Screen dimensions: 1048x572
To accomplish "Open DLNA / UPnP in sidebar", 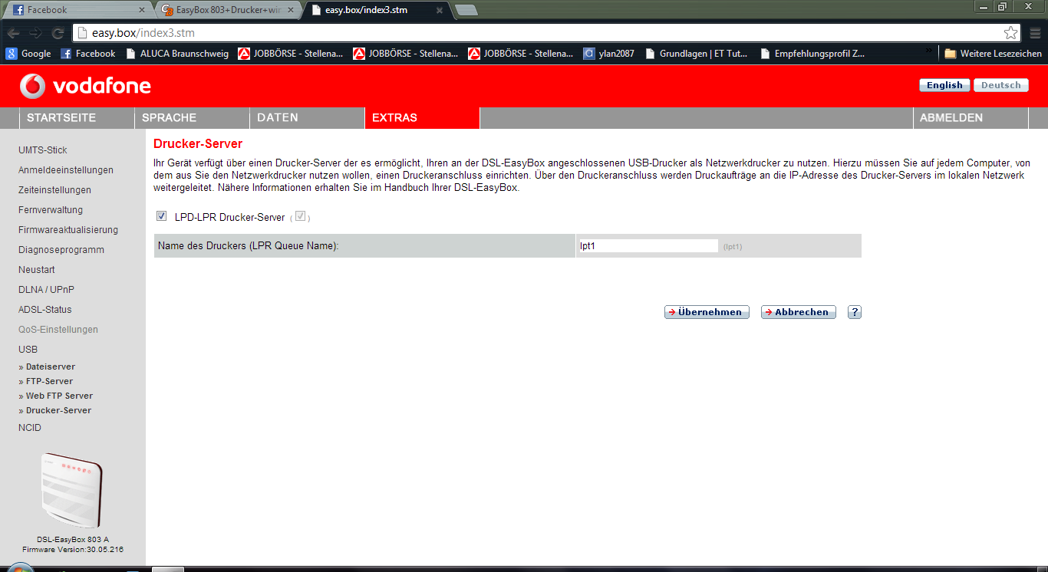I will coord(46,290).
